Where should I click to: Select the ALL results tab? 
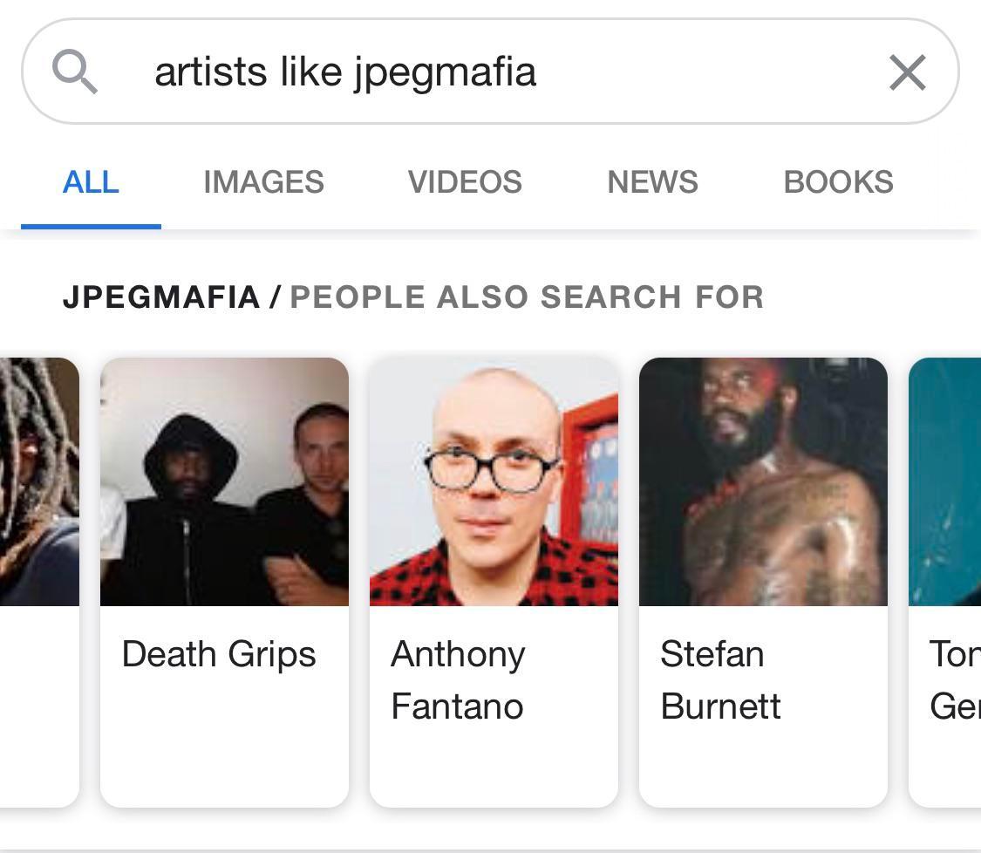91,182
